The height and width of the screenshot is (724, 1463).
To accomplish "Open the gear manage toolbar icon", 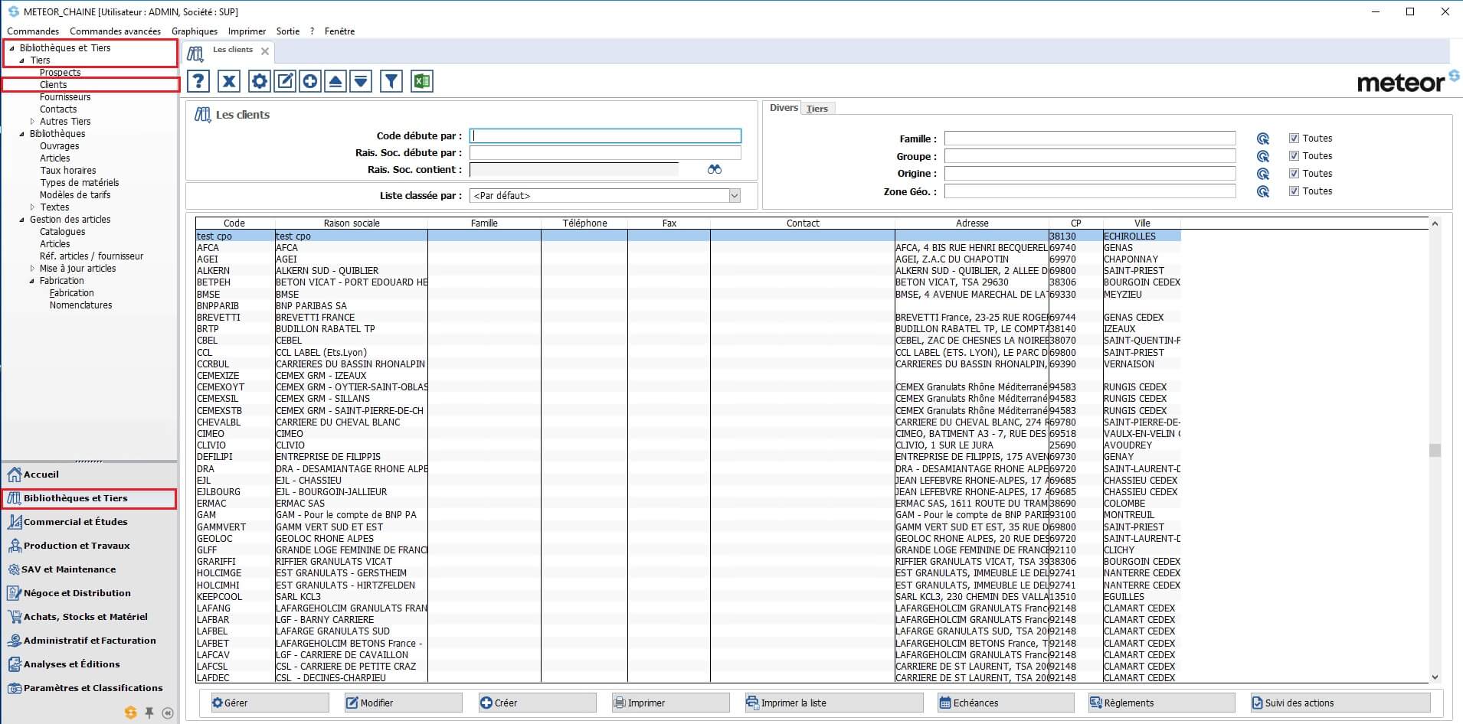I will tap(260, 81).
